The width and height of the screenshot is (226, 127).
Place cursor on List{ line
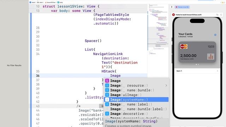tap(90, 49)
